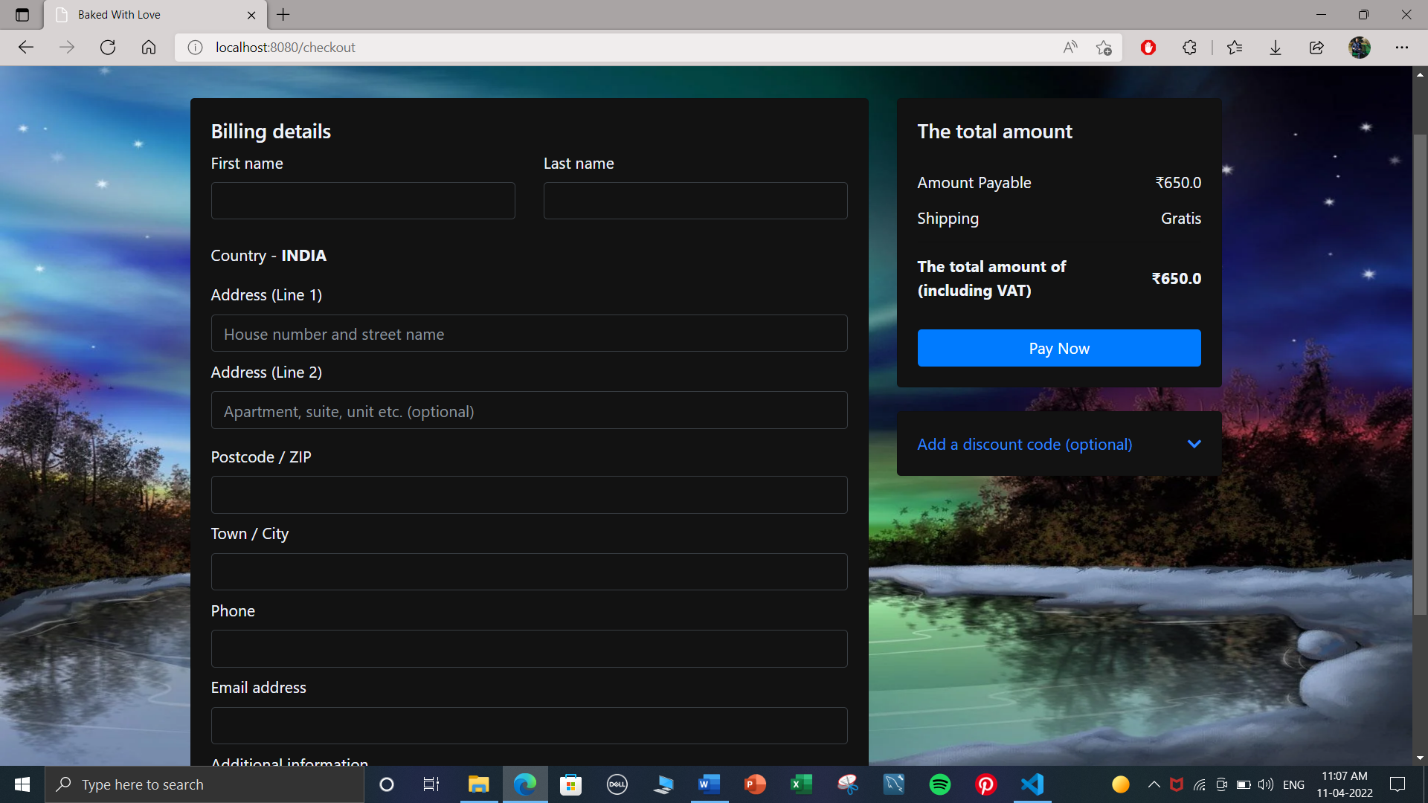Open a new browser tab
Screen dimensions: 1428x803
(283, 15)
